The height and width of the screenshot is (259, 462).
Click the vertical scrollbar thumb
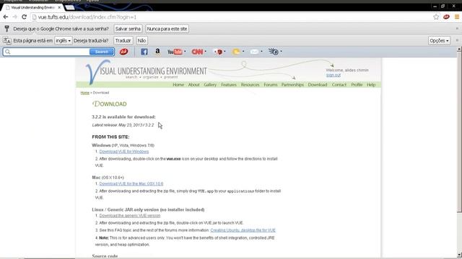point(459,132)
